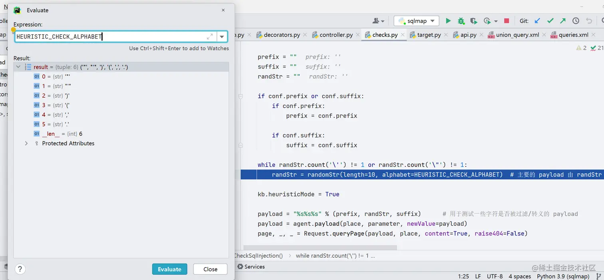This screenshot has width=604, height=280.
Task: Run the sqlmap configuration with green play icon
Action: click(x=448, y=21)
